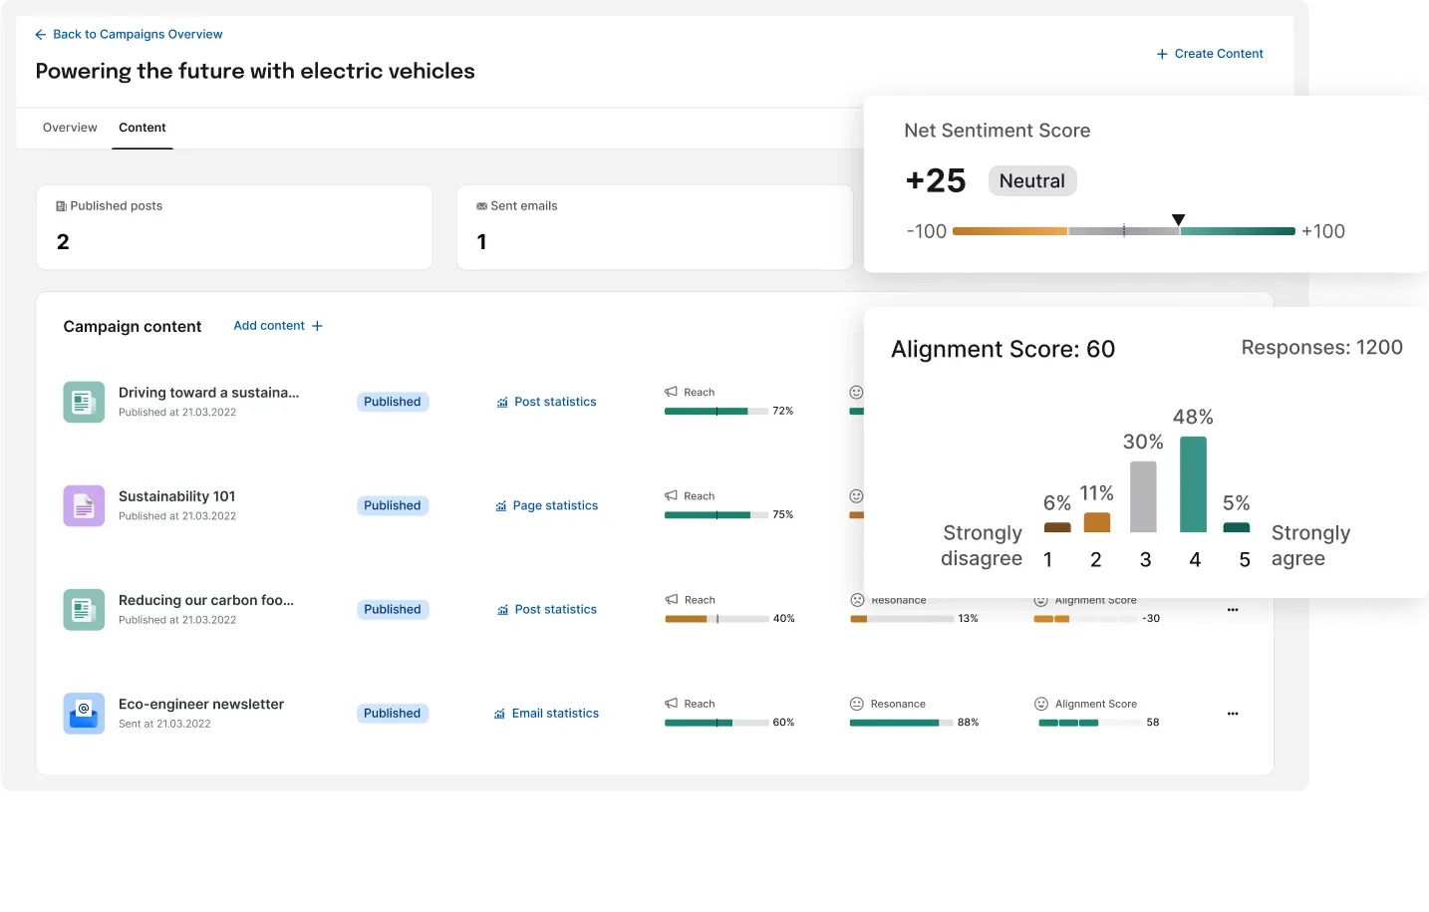Open the ellipsis menu for Reducing our carbon footprint
1429x912 pixels.
click(x=1233, y=609)
